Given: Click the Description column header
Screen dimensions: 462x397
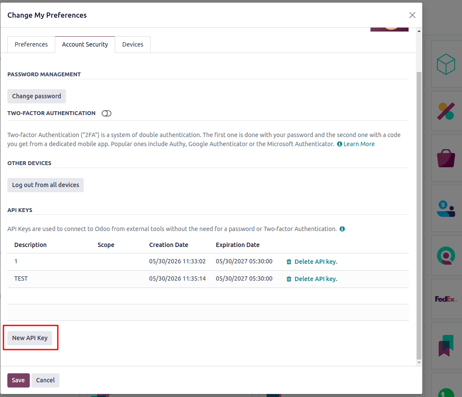Looking at the screenshot, I should [x=30, y=245].
